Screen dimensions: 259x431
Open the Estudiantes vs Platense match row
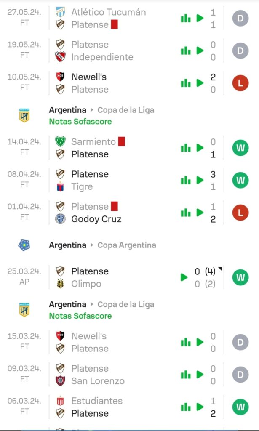tap(126, 407)
